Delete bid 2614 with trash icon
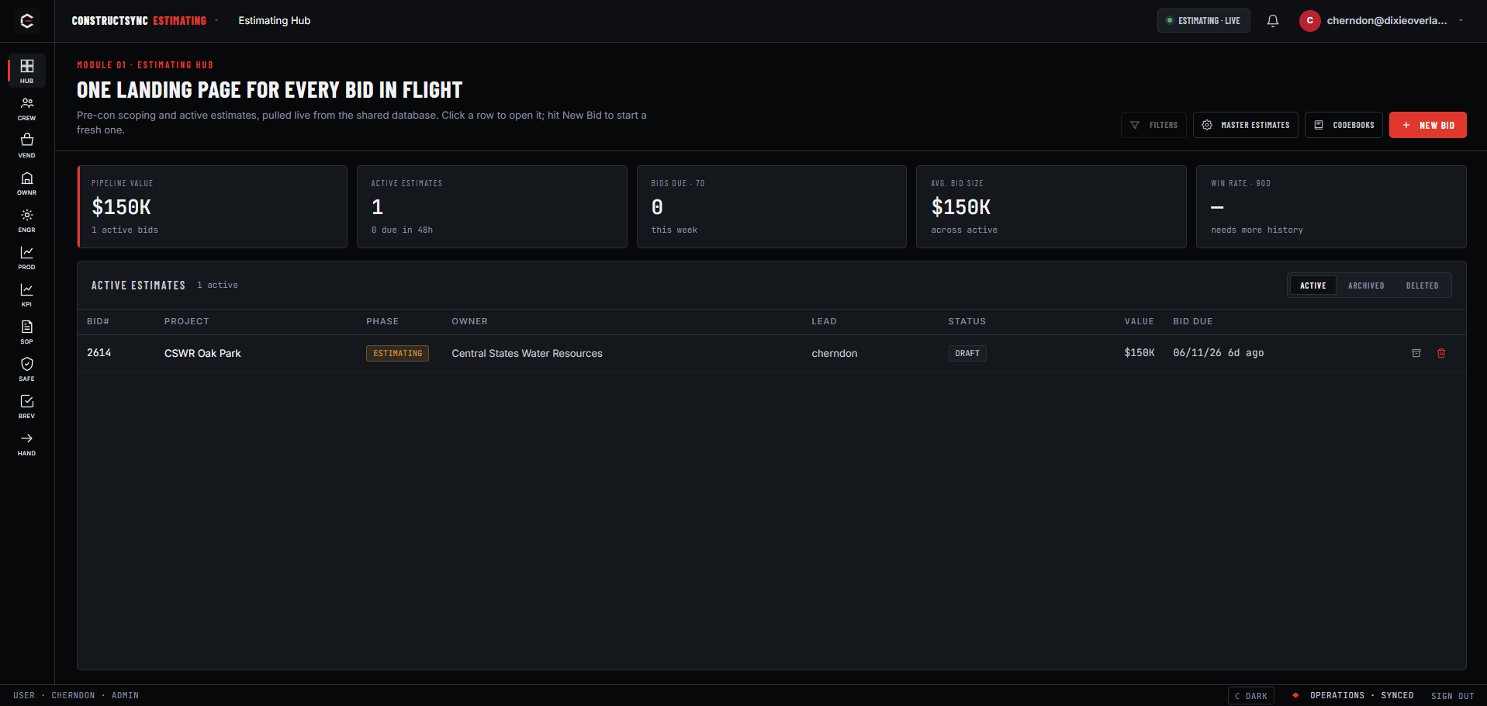This screenshot has width=1487, height=706. pos(1441,353)
